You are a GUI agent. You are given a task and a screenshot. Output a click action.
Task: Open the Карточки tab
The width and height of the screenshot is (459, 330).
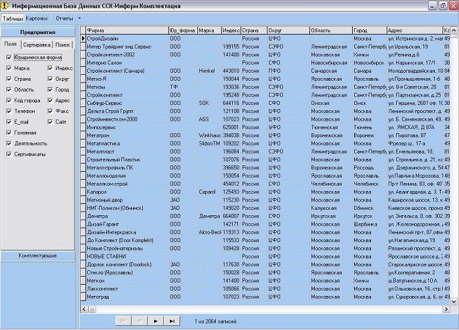click(37, 18)
